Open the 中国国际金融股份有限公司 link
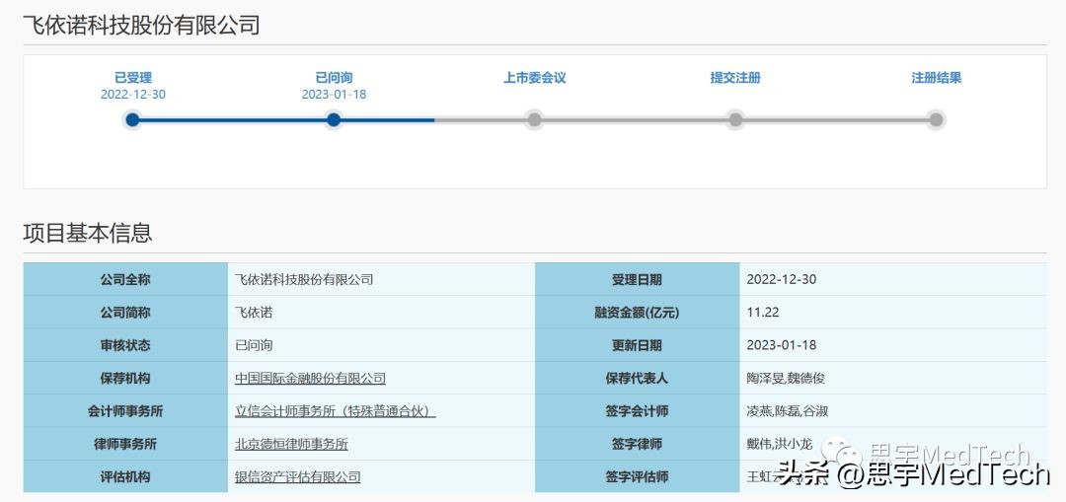 pos(310,379)
